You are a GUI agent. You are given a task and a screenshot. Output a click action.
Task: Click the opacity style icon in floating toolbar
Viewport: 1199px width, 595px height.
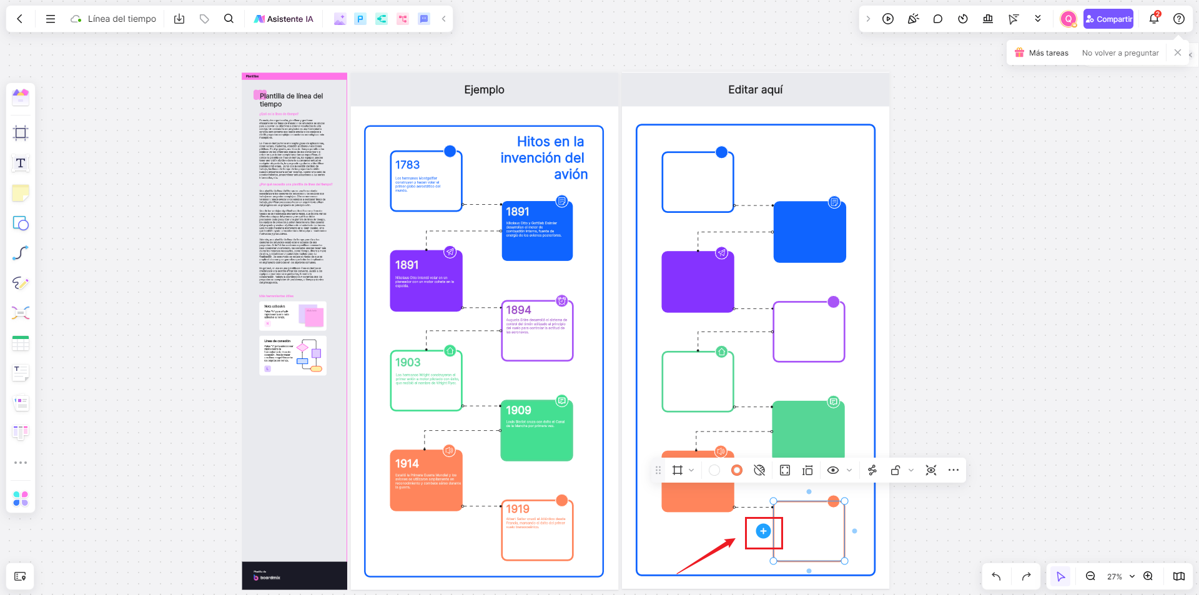(x=759, y=470)
